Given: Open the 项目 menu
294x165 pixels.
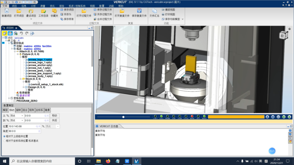Looking at the screenshot, I should tap(14, 6).
